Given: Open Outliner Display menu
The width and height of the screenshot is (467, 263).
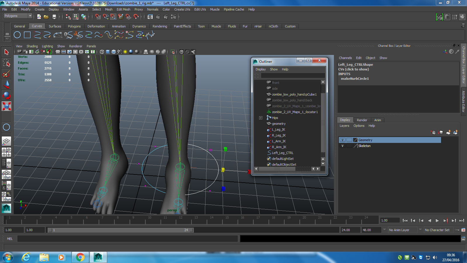Looking at the screenshot, I should click(x=261, y=69).
